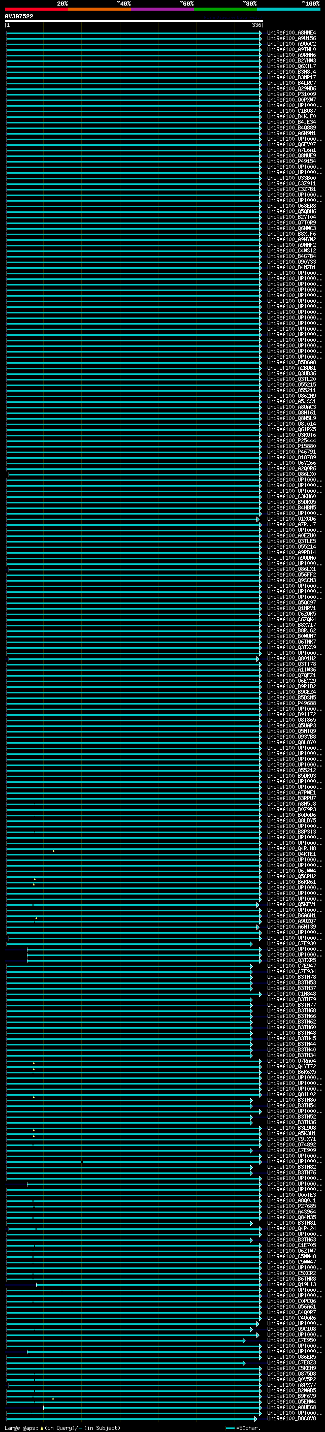Viewport: 325px width, 1432px height.
Task: Select the UniRef100_C7E947 label
Action: [291, 966]
